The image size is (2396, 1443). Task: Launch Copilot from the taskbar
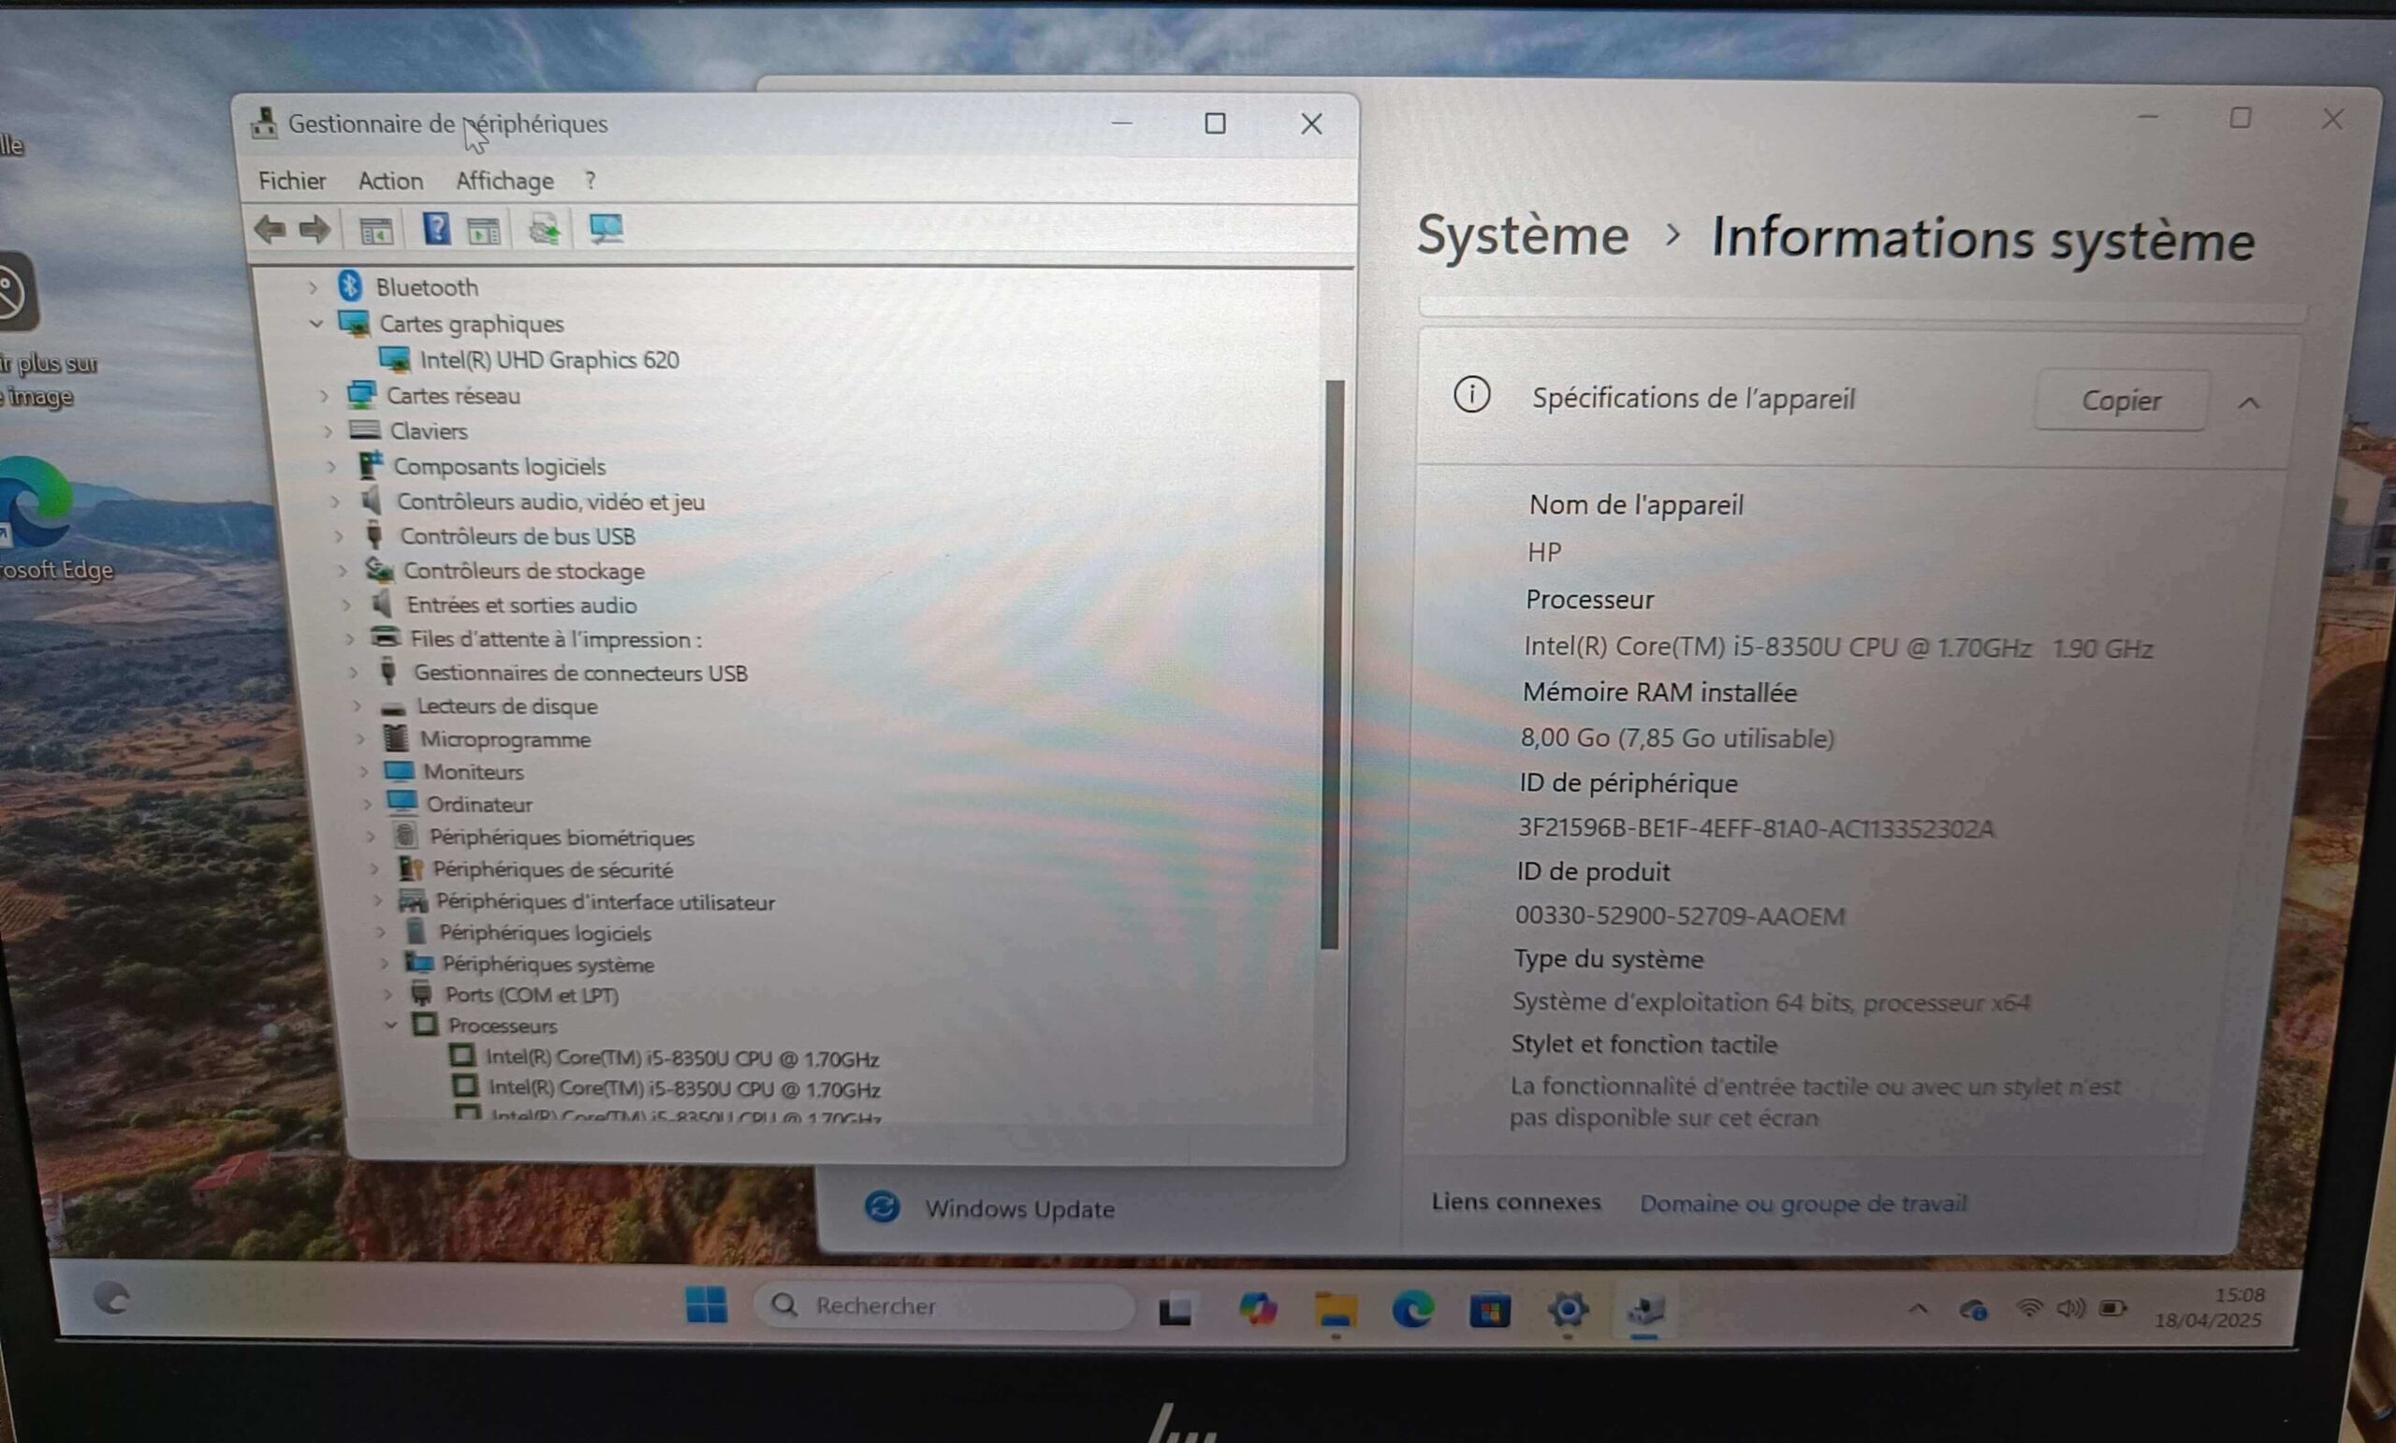pyautogui.click(x=1257, y=1309)
